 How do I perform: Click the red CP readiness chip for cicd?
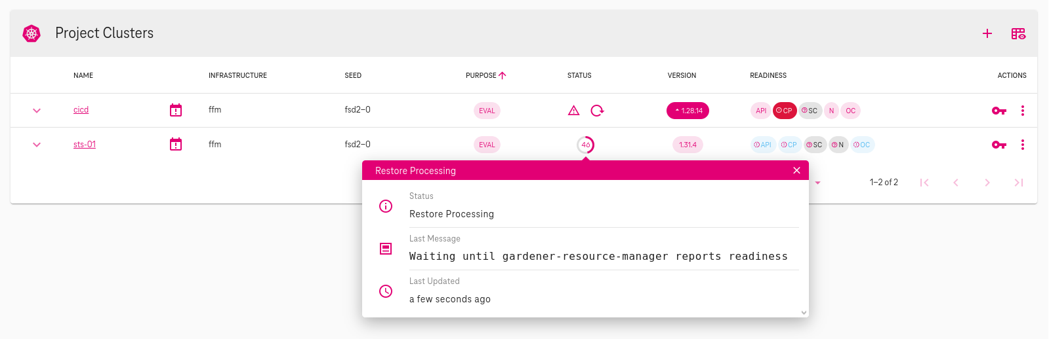[784, 111]
